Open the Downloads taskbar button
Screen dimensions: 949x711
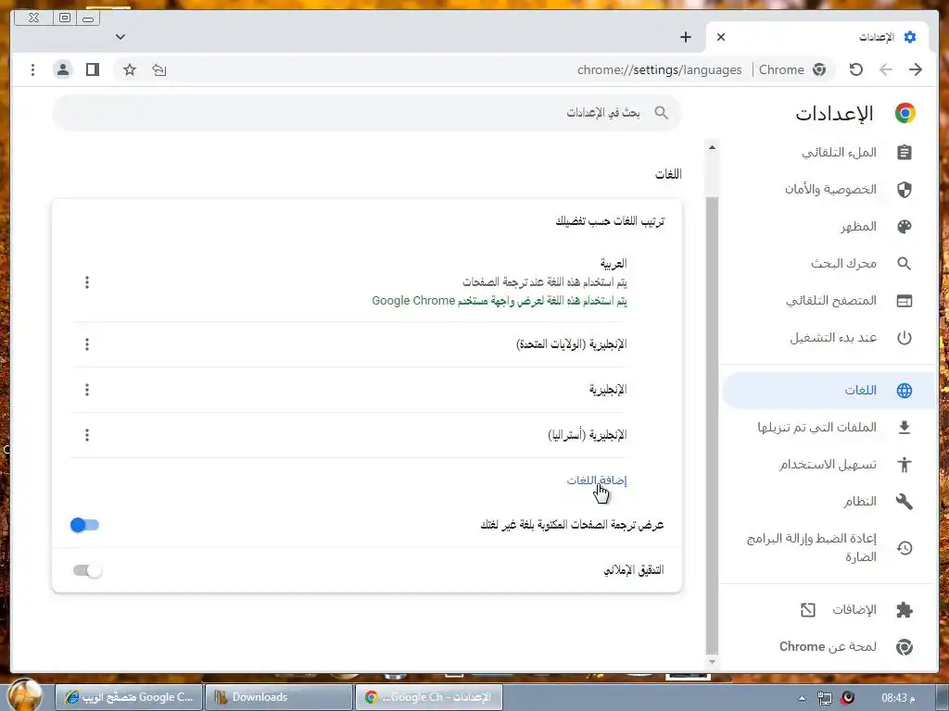[279, 697]
